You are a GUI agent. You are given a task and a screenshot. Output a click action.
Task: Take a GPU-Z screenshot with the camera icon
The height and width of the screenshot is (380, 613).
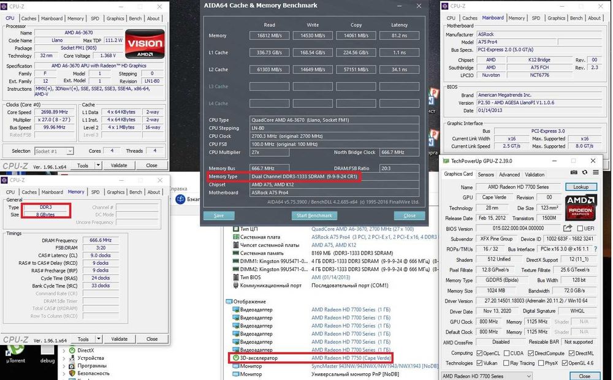click(x=574, y=172)
